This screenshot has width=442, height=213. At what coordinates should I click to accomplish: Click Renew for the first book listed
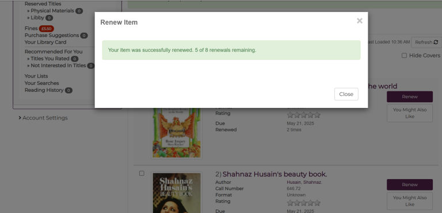tap(410, 96)
